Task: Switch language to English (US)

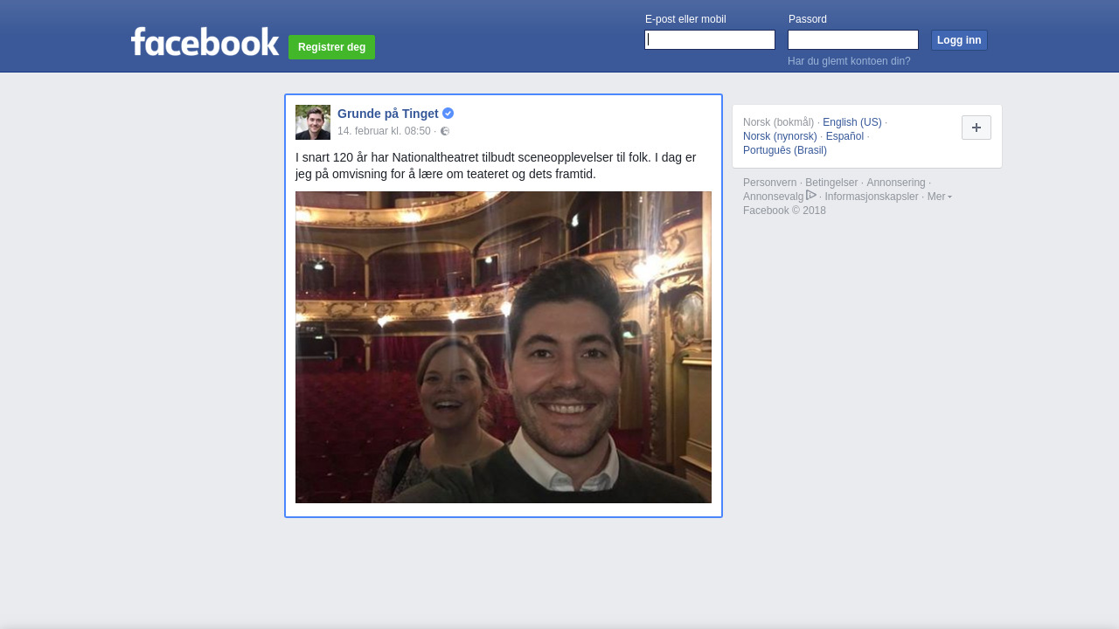Action: (852, 122)
